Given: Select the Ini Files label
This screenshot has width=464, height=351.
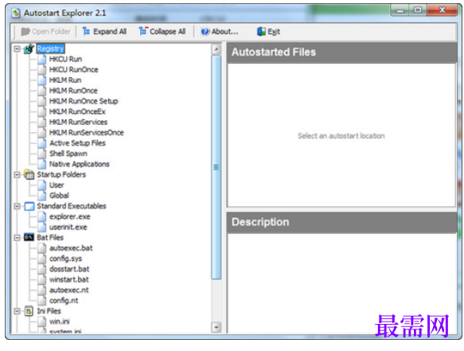Looking at the screenshot, I should [x=49, y=311].
